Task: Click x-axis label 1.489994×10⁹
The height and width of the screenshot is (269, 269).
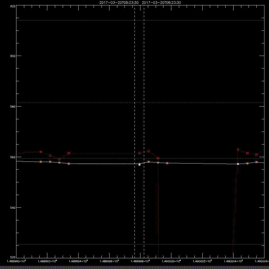Action: point(78,261)
